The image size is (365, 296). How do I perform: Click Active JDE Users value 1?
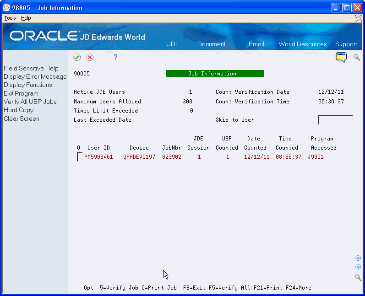pyautogui.click(x=191, y=92)
